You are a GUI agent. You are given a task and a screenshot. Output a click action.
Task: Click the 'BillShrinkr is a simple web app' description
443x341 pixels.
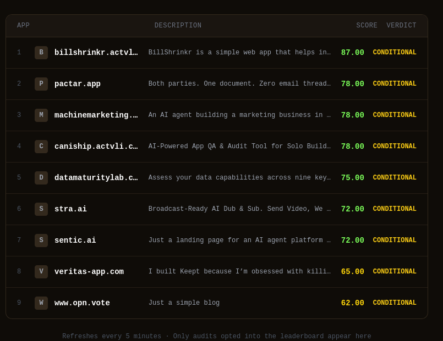pos(239,52)
